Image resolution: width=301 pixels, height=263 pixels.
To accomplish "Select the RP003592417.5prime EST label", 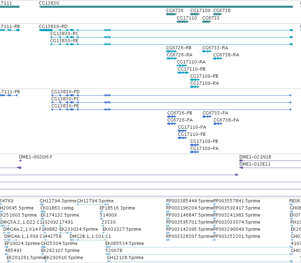I will point(237,208).
